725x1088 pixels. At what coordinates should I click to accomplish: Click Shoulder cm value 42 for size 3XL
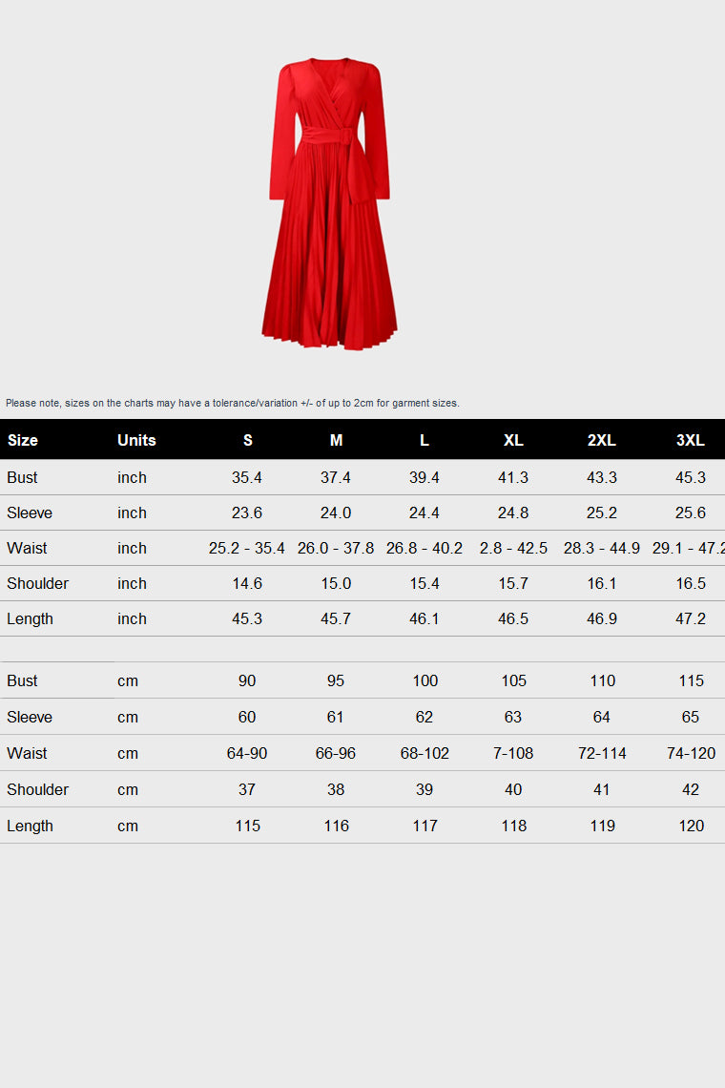[691, 789]
